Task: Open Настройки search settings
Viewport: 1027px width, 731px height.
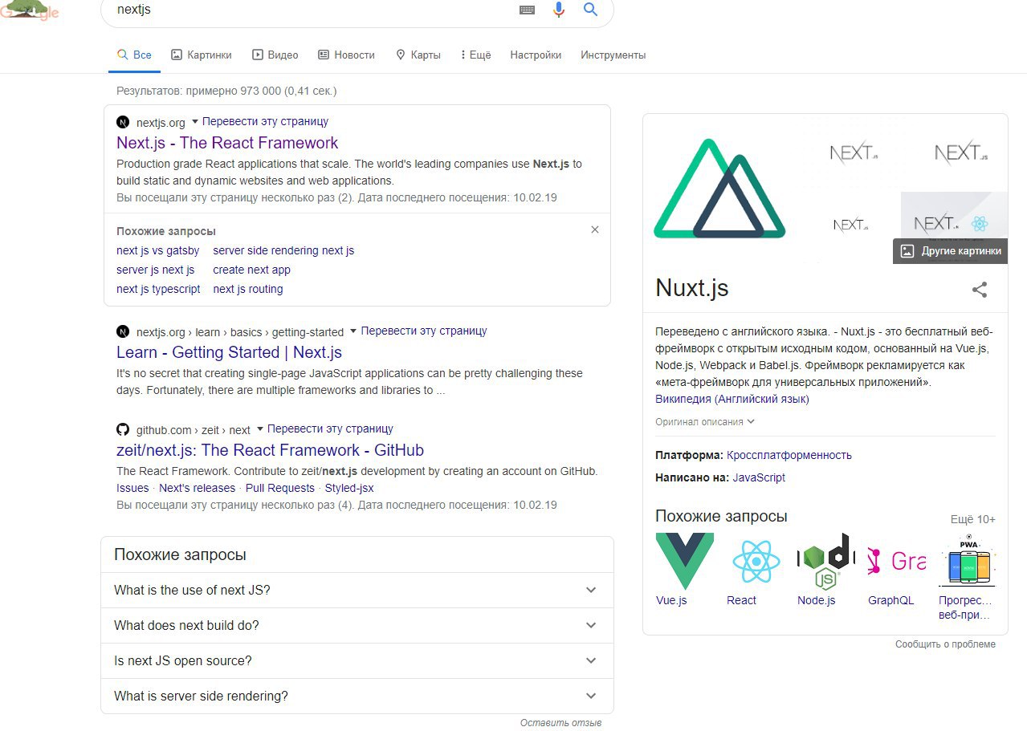Action: pyautogui.click(x=536, y=55)
